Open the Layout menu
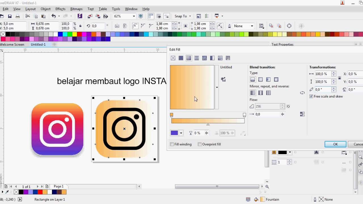The height and width of the screenshot is (204, 363). [x=31, y=9]
